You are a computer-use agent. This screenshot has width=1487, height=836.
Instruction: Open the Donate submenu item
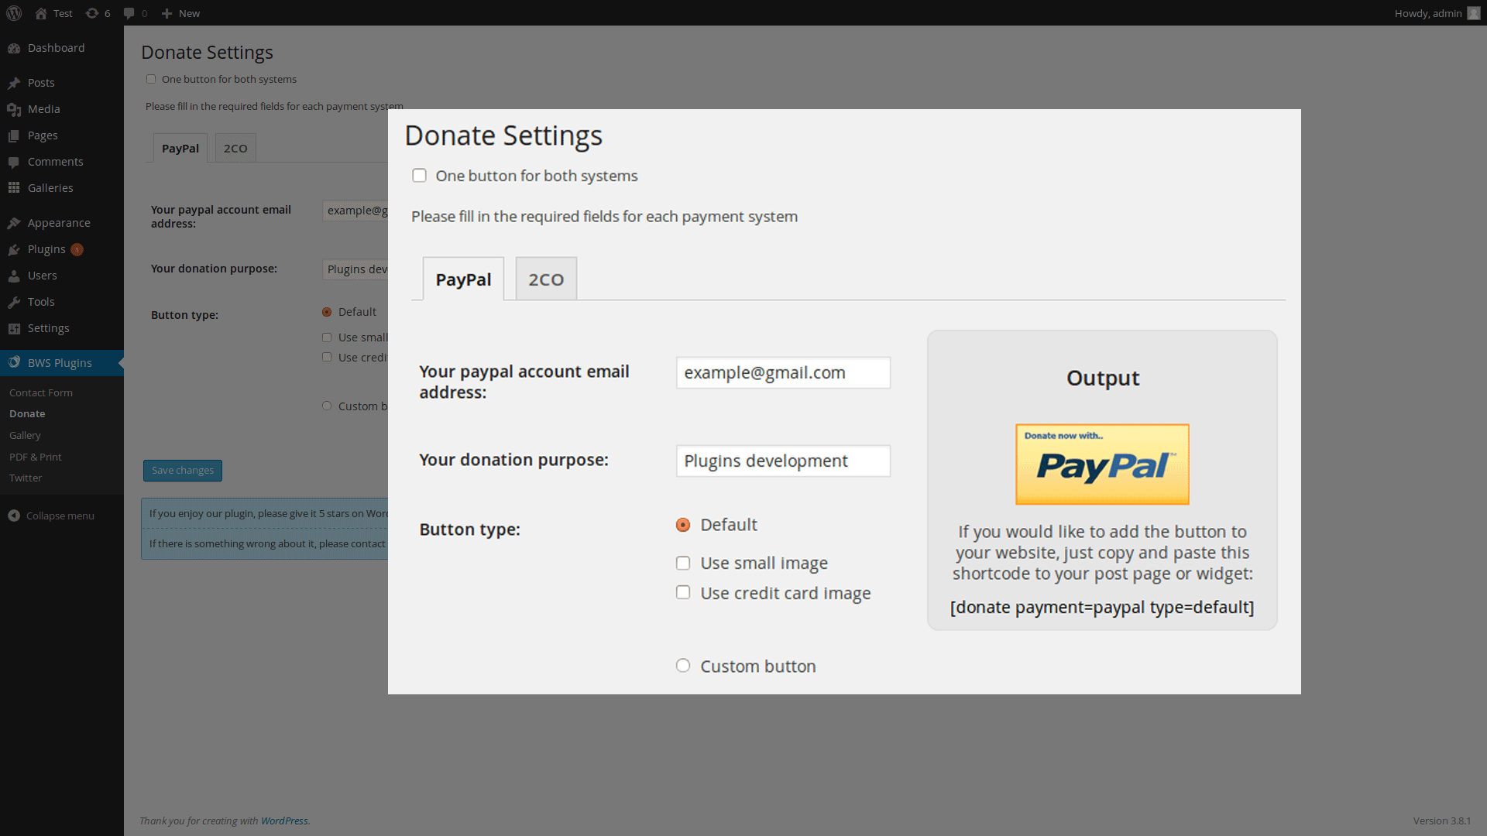[27, 414]
